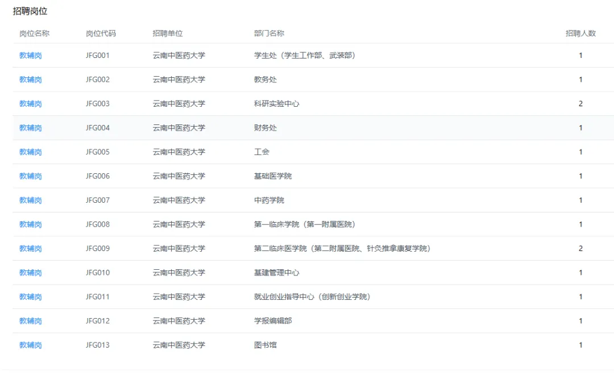Select the code cell JFG012

[98, 321]
